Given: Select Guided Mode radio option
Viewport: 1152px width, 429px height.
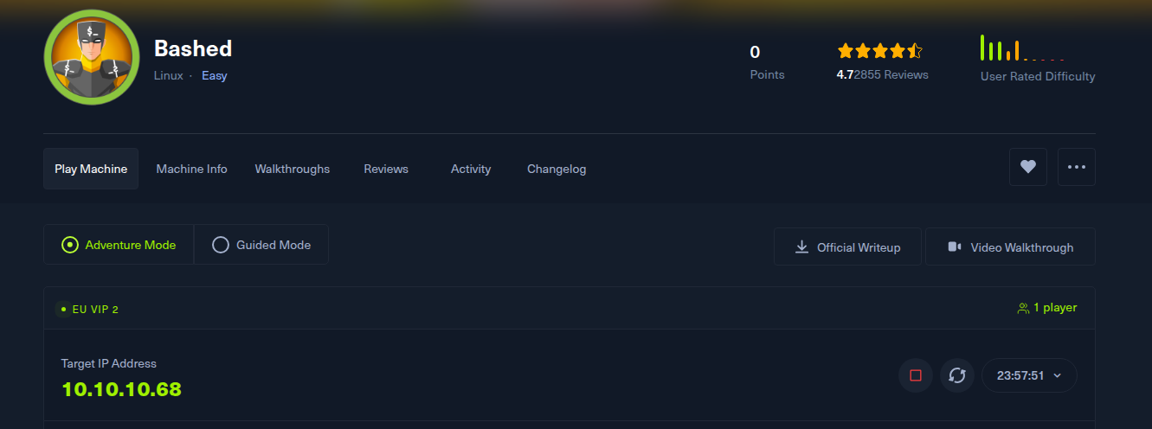Looking at the screenshot, I should click(x=261, y=245).
